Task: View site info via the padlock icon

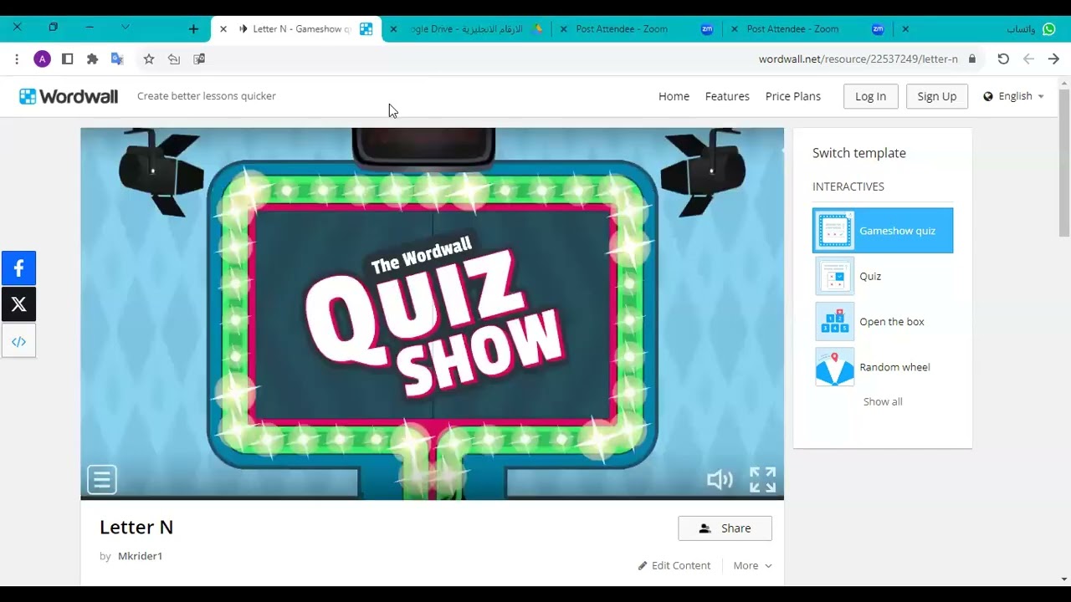Action: pyautogui.click(x=972, y=59)
